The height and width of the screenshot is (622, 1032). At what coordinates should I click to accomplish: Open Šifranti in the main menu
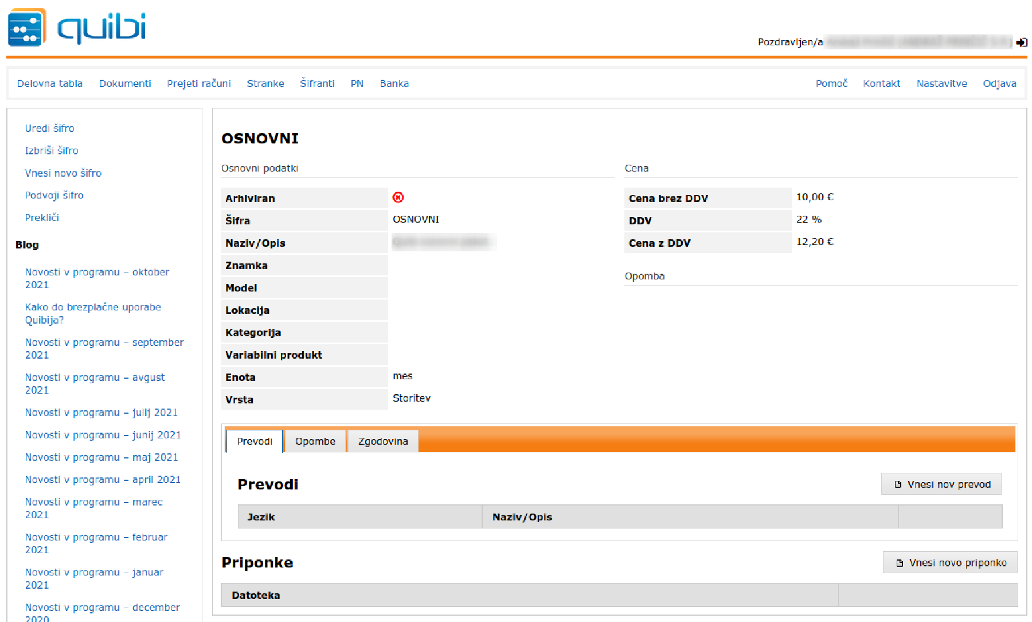(x=317, y=84)
